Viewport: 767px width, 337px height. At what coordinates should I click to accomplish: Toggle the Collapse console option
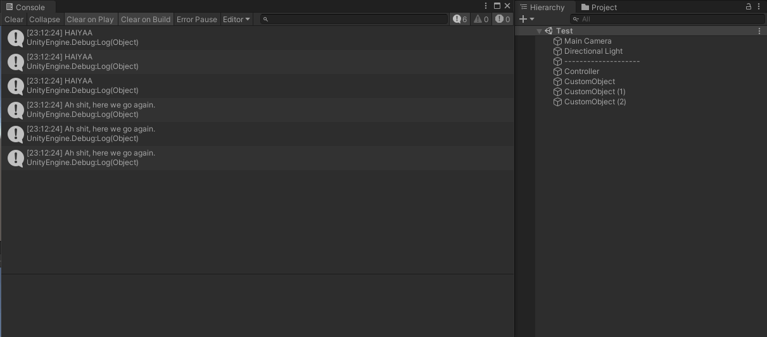44,20
